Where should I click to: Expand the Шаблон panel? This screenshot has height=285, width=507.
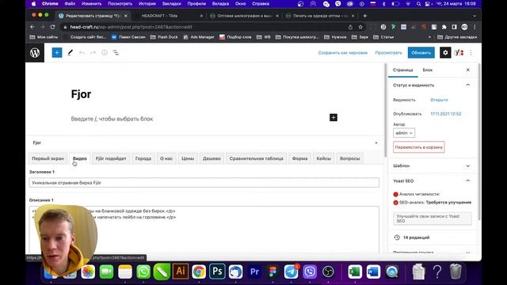(468, 165)
